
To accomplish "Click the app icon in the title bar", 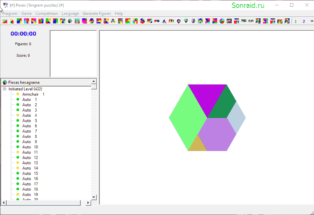I will pyautogui.click(x=5, y=5).
